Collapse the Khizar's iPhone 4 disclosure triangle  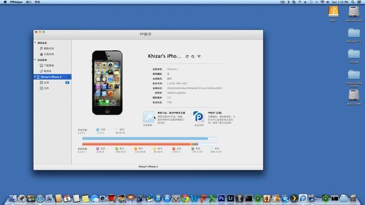[35, 77]
